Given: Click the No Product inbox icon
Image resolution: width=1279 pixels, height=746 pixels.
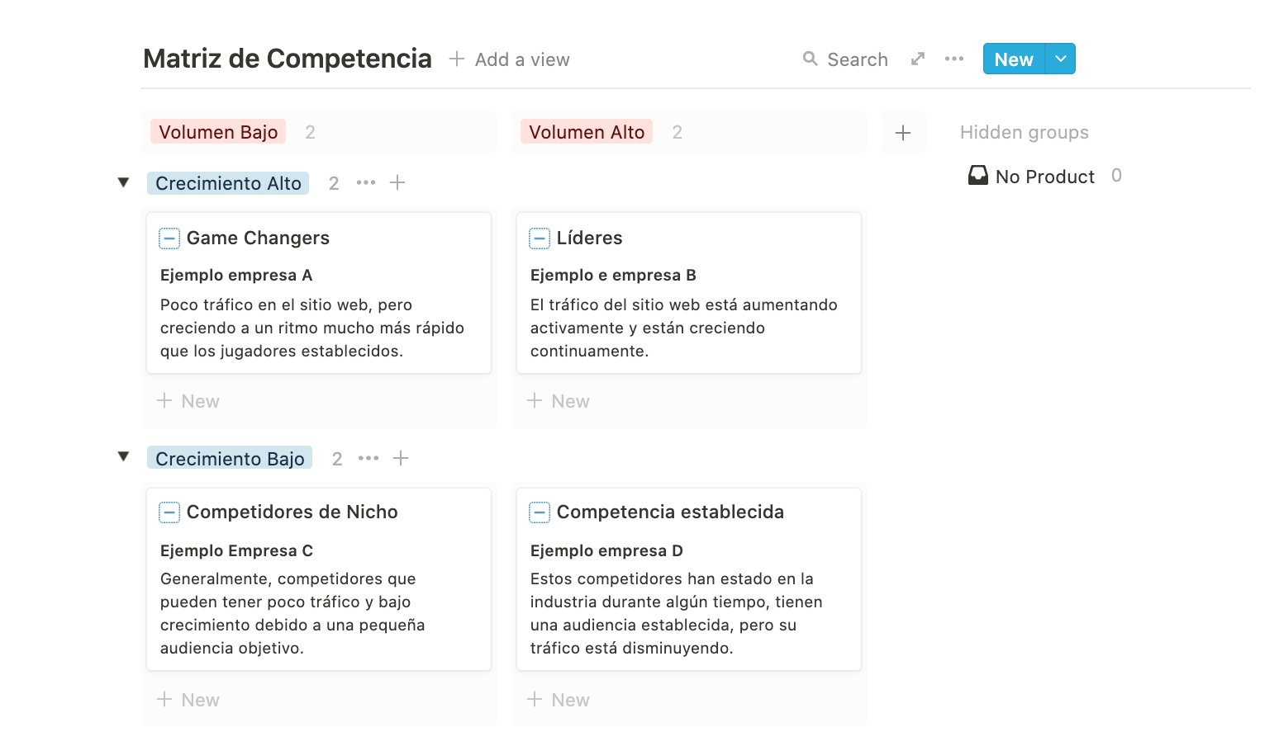Looking at the screenshot, I should coord(978,175).
